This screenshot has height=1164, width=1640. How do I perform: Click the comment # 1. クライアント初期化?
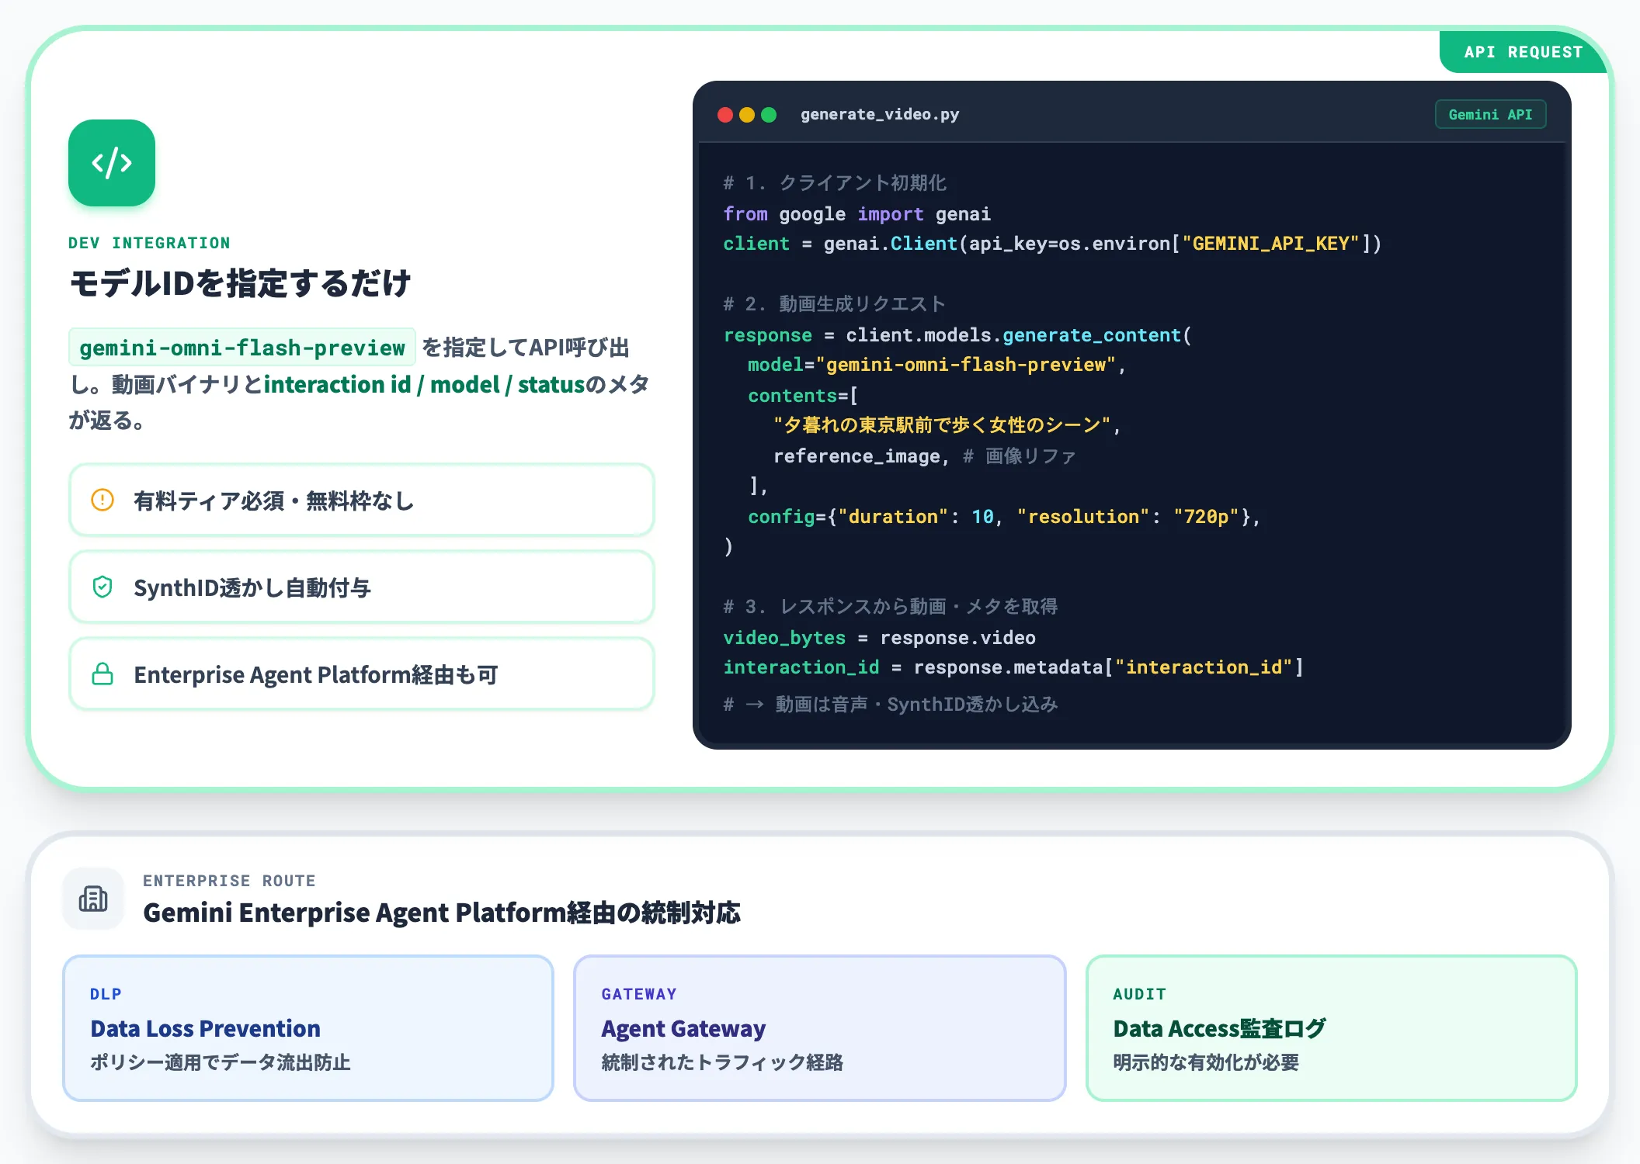coord(835,183)
